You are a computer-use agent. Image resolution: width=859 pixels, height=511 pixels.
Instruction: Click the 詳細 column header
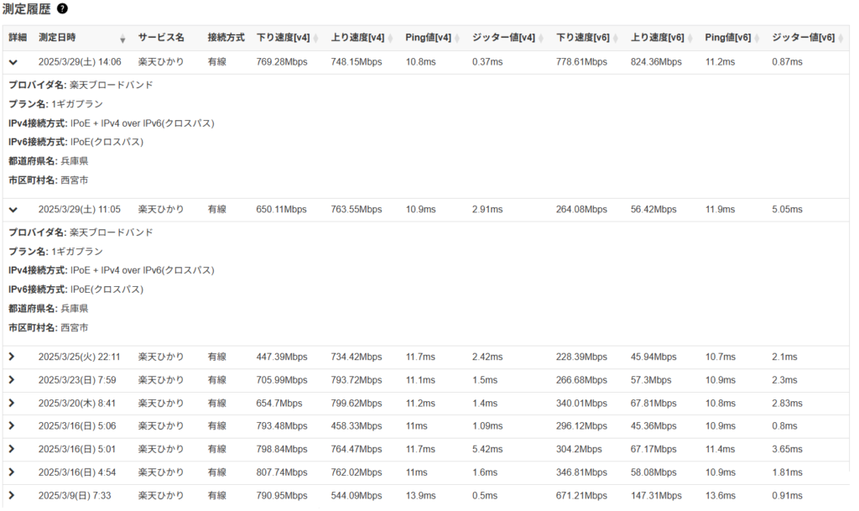click(18, 38)
